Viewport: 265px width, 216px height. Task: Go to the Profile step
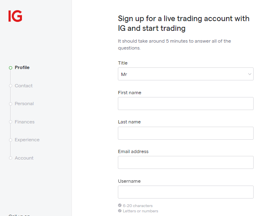click(x=22, y=67)
